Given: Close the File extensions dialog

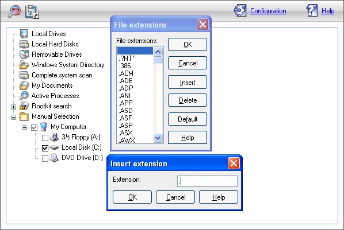Looking at the screenshot, I should [x=202, y=24].
